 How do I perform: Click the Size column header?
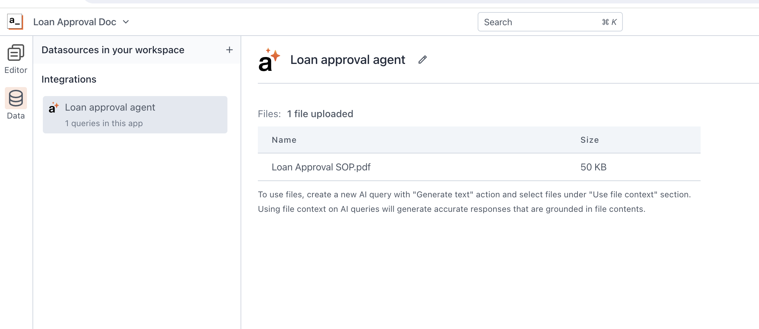(x=589, y=140)
